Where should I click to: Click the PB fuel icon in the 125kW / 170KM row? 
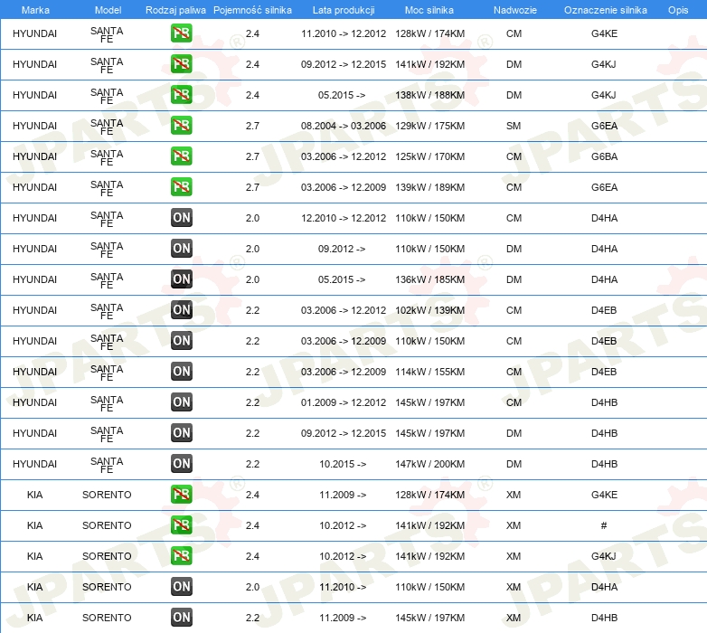pos(181,156)
